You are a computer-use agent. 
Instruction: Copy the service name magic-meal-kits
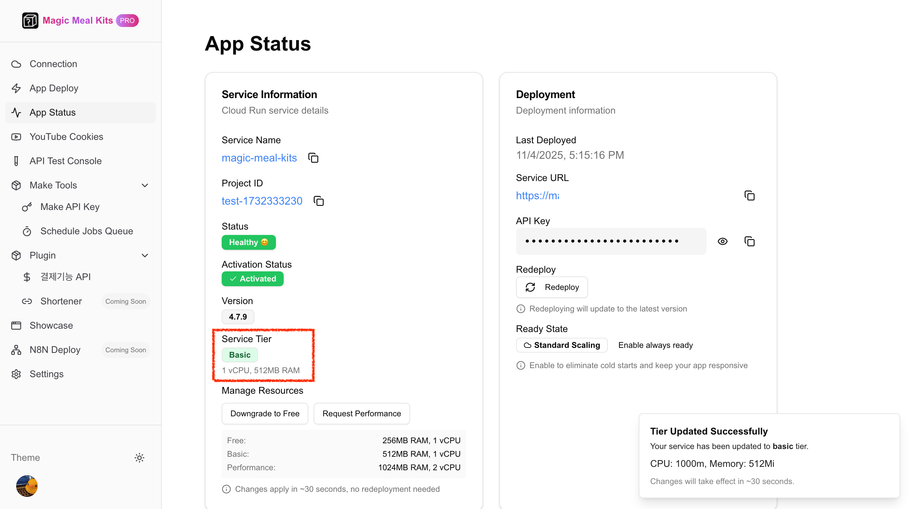313,158
